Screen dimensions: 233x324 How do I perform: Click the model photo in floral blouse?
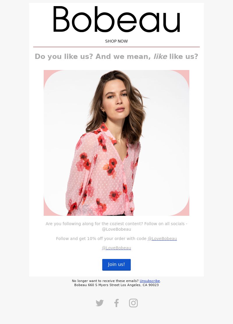point(116,143)
